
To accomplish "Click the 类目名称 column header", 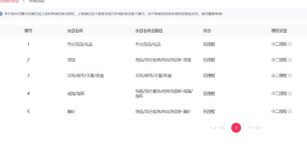I will (x=75, y=31).
